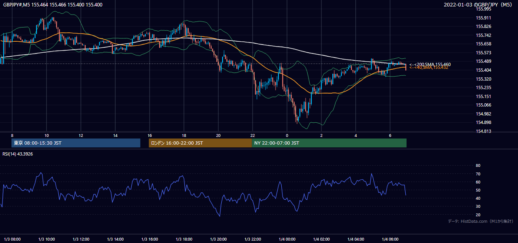The height and width of the screenshot is (243, 518).
Task: Click price axis label 155.489
Action: [484, 61]
